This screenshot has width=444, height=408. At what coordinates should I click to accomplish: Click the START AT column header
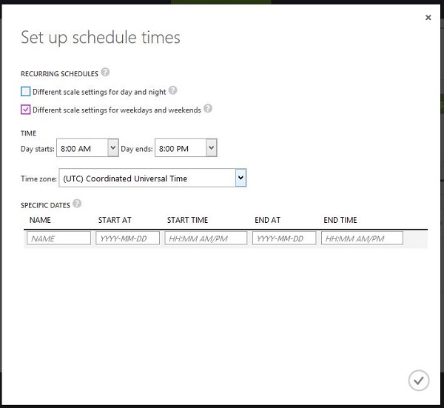pyautogui.click(x=115, y=220)
